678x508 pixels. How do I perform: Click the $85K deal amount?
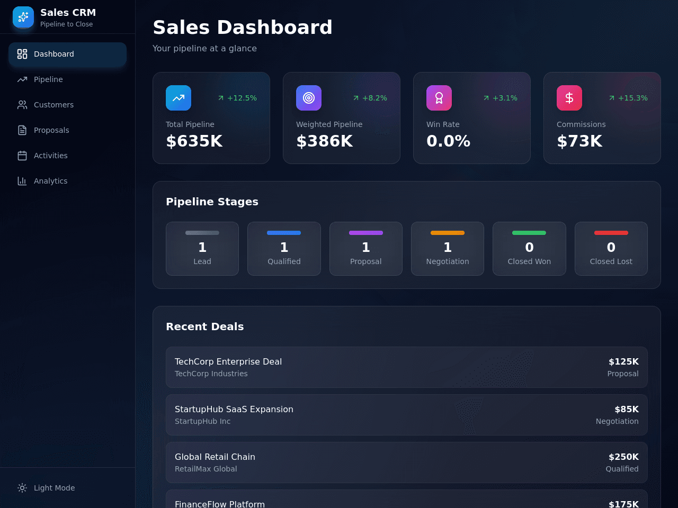pos(627,410)
